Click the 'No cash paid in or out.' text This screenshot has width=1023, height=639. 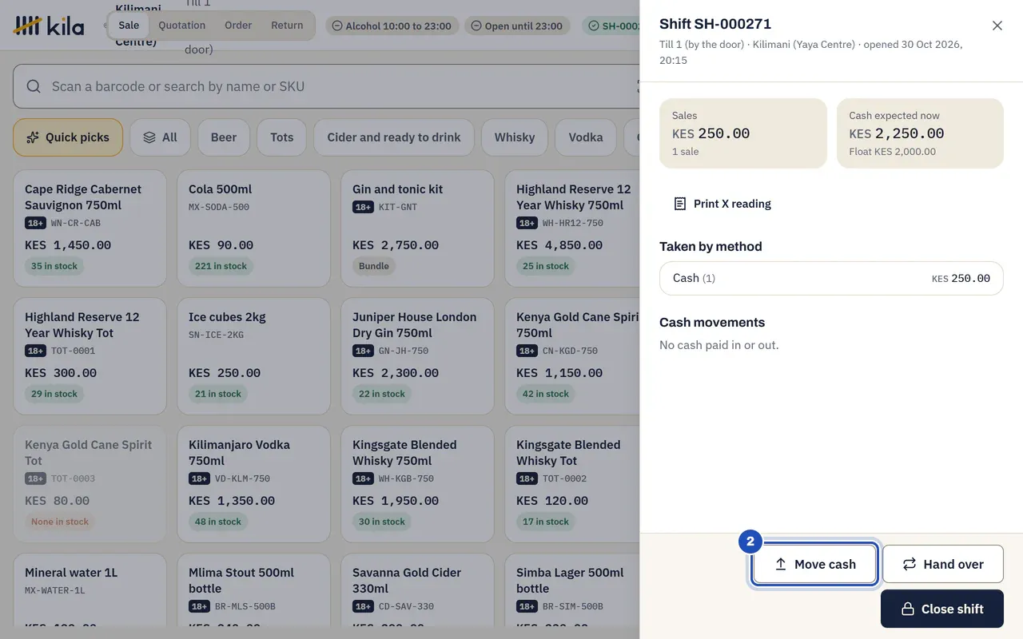pos(719,345)
